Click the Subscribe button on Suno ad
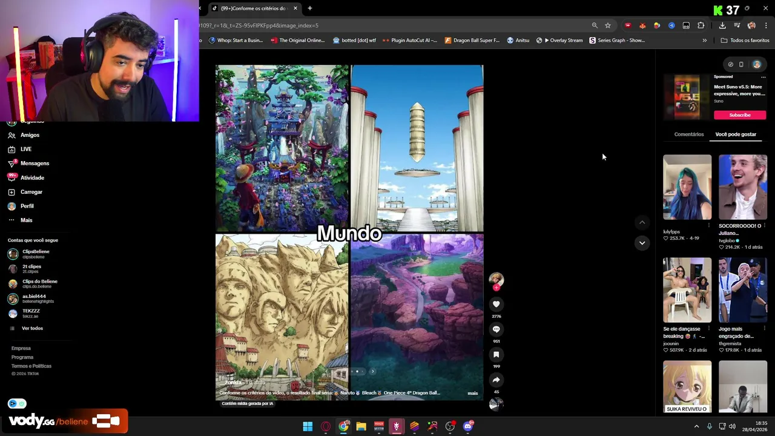 (739, 115)
